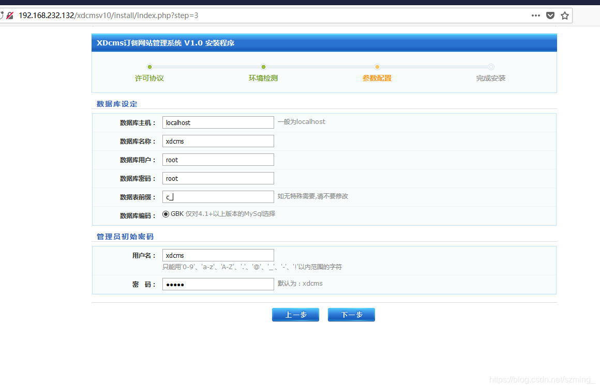Save page with the Pocket icon
Screen dimensions: 600x389
coord(550,15)
